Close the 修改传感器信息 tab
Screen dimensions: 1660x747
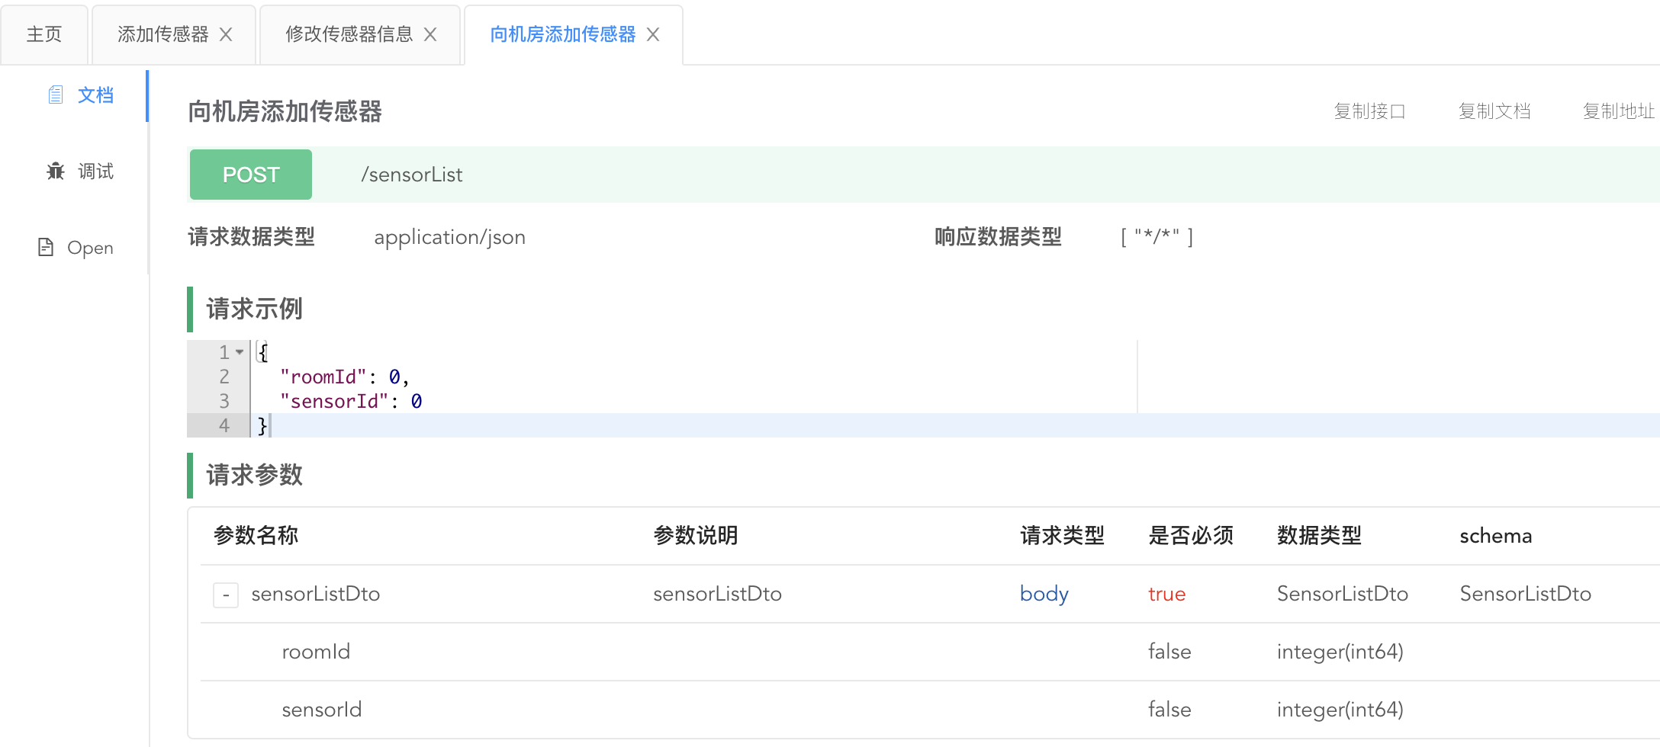coord(430,34)
